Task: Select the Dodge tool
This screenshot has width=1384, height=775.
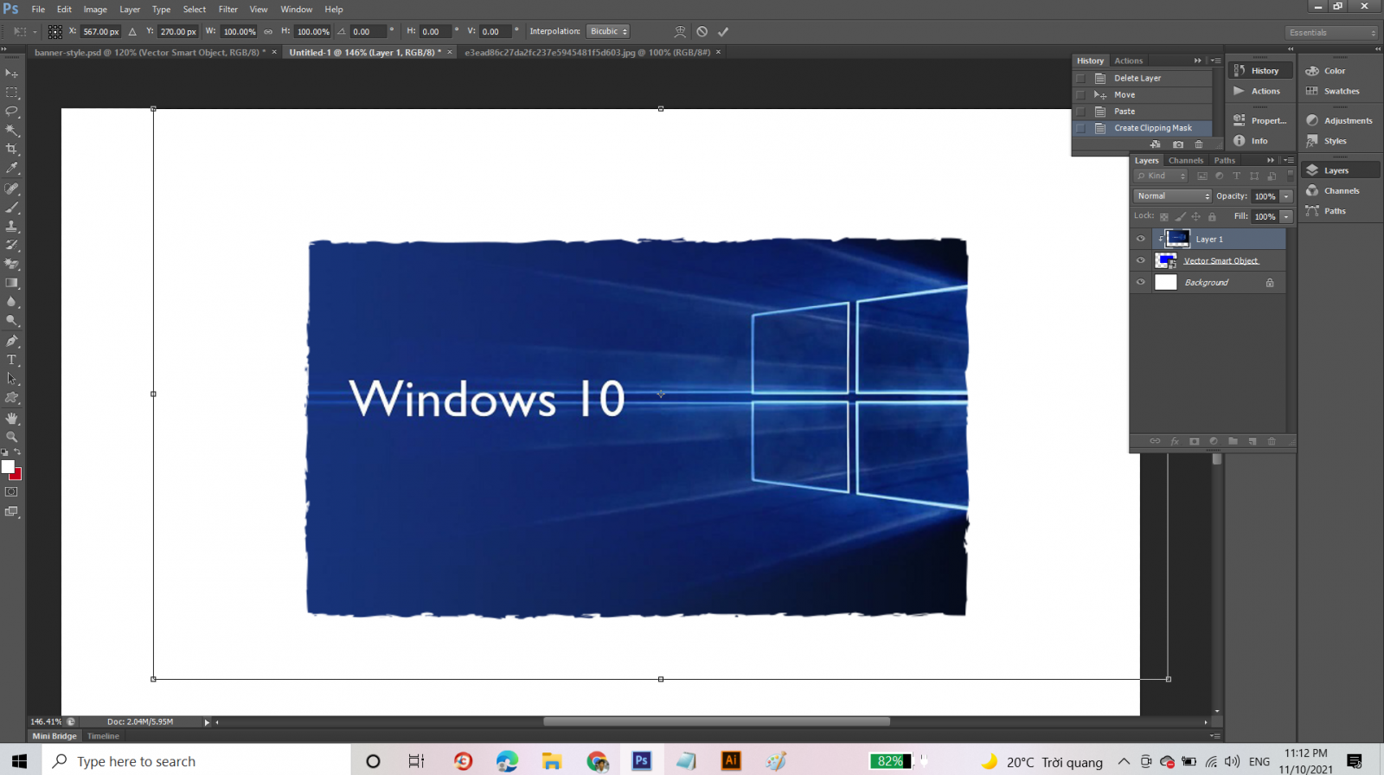Action: tap(12, 322)
